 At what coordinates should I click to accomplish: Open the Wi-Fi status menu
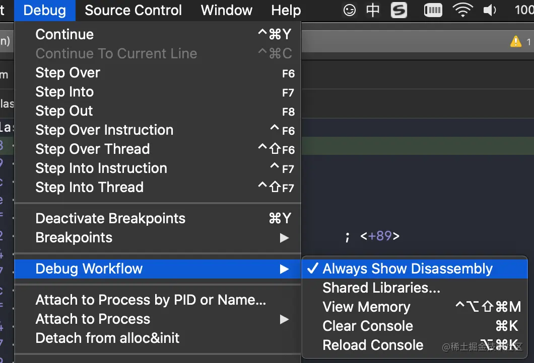[462, 10]
